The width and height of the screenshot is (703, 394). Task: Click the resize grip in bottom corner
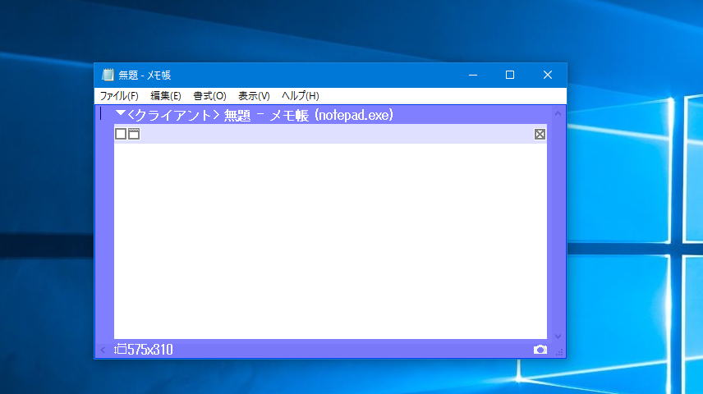559,352
